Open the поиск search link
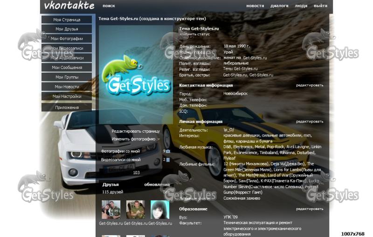 pos(109,6)
